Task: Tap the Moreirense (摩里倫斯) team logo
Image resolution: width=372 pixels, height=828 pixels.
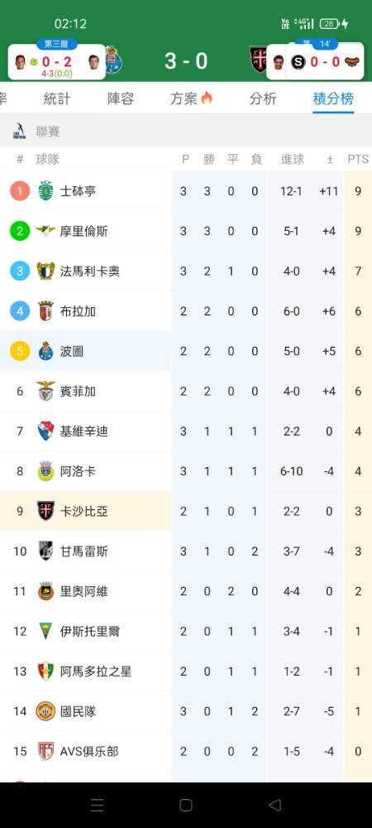Action: pos(45,231)
